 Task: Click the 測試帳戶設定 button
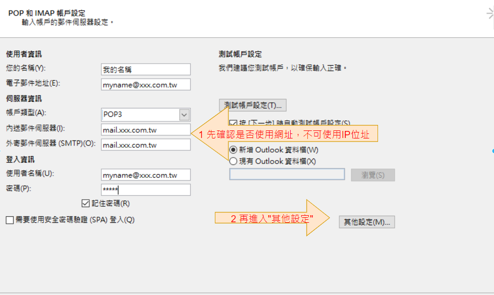(253, 105)
